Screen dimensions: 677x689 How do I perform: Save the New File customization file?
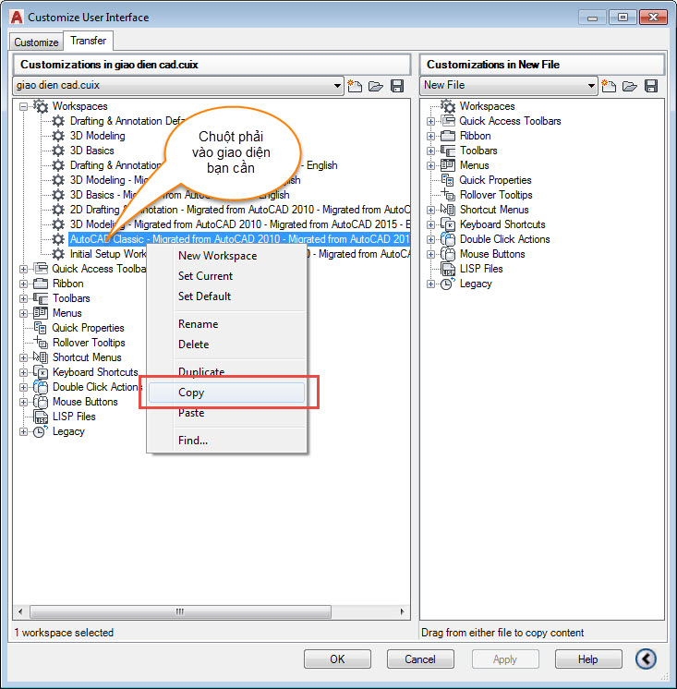coord(651,86)
